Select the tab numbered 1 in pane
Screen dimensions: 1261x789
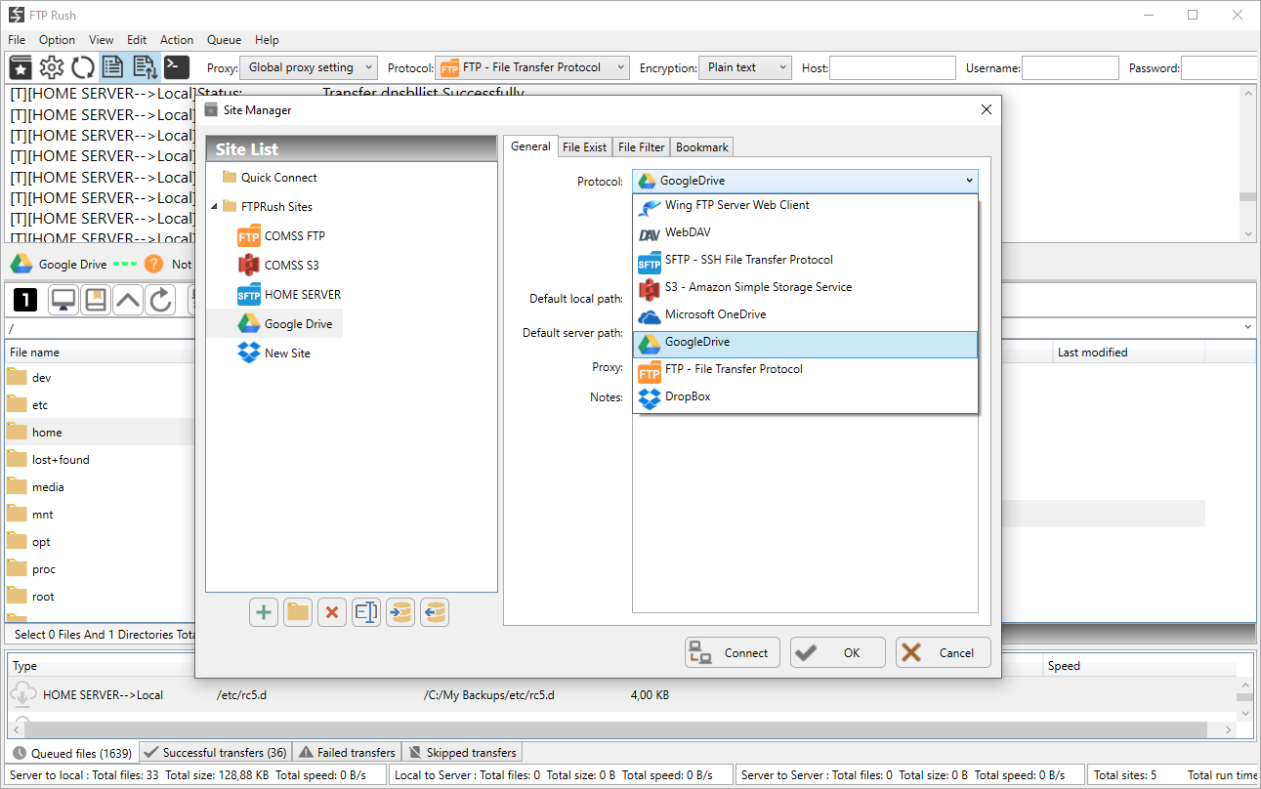tap(25, 300)
